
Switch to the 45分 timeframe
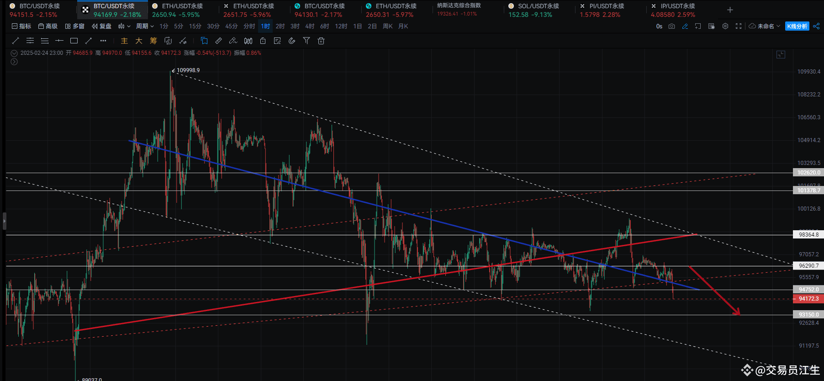point(232,26)
